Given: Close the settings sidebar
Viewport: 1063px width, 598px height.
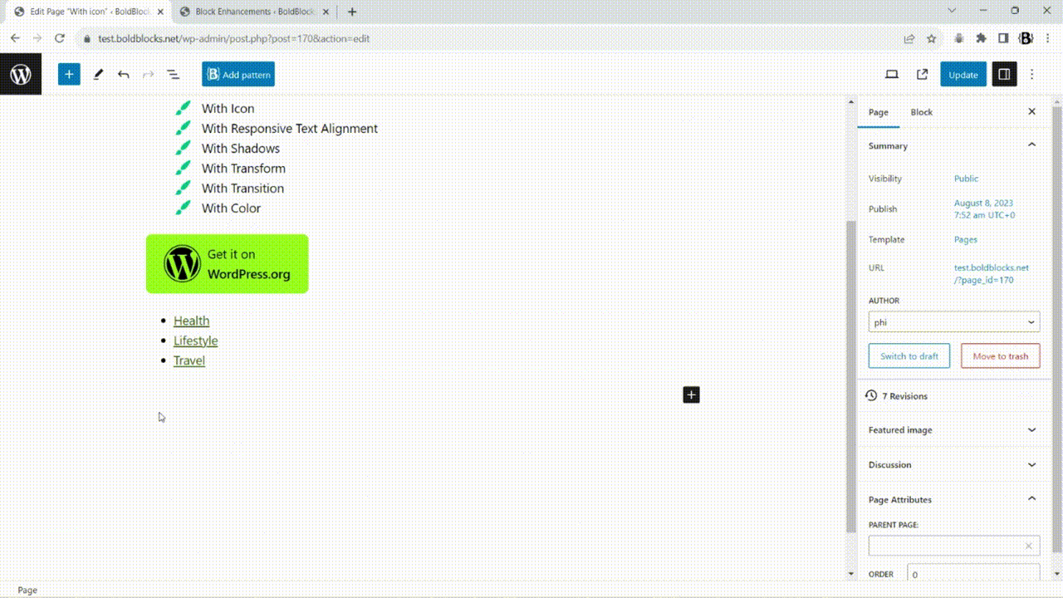Looking at the screenshot, I should (1032, 111).
